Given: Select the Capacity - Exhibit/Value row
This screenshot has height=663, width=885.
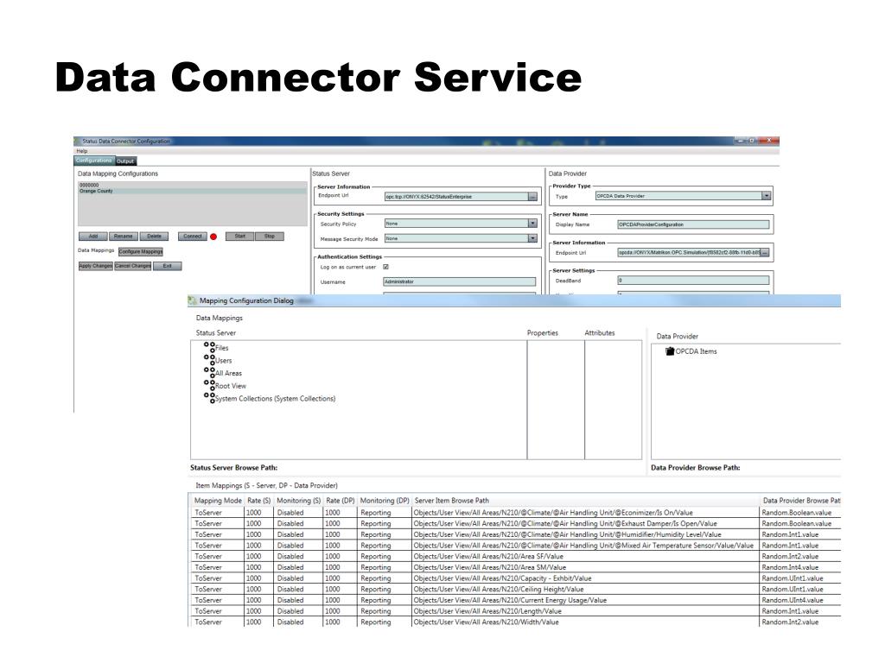Looking at the screenshot, I should pyautogui.click(x=515, y=578).
